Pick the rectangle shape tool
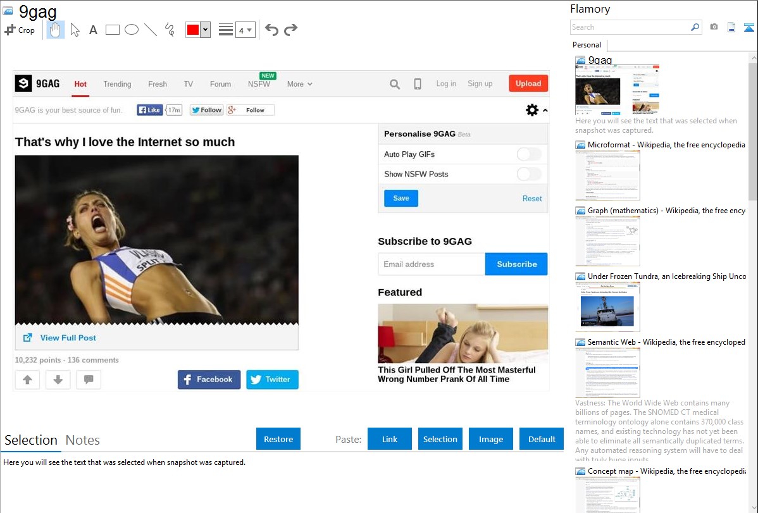This screenshot has height=513, width=758. [112, 30]
